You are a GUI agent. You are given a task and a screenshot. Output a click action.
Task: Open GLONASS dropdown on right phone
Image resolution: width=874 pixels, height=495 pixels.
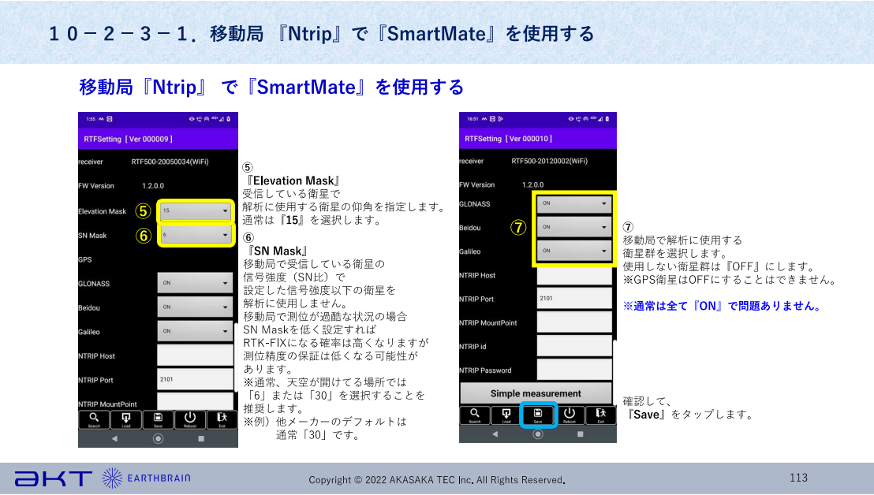(x=574, y=203)
